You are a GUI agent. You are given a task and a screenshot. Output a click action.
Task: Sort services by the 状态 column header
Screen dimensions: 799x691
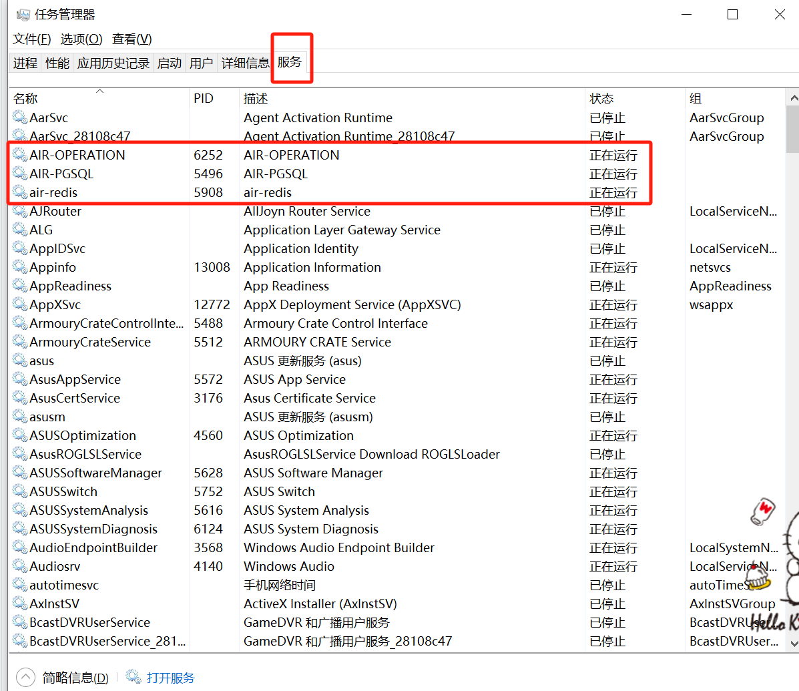[x=635, y=98]
